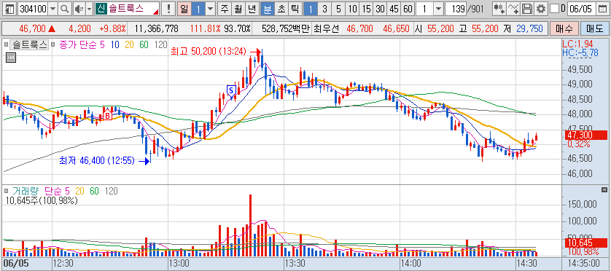Open the stock search magnifier icon
This screenshot has height=271, width=611.
(x=65, y=9)
